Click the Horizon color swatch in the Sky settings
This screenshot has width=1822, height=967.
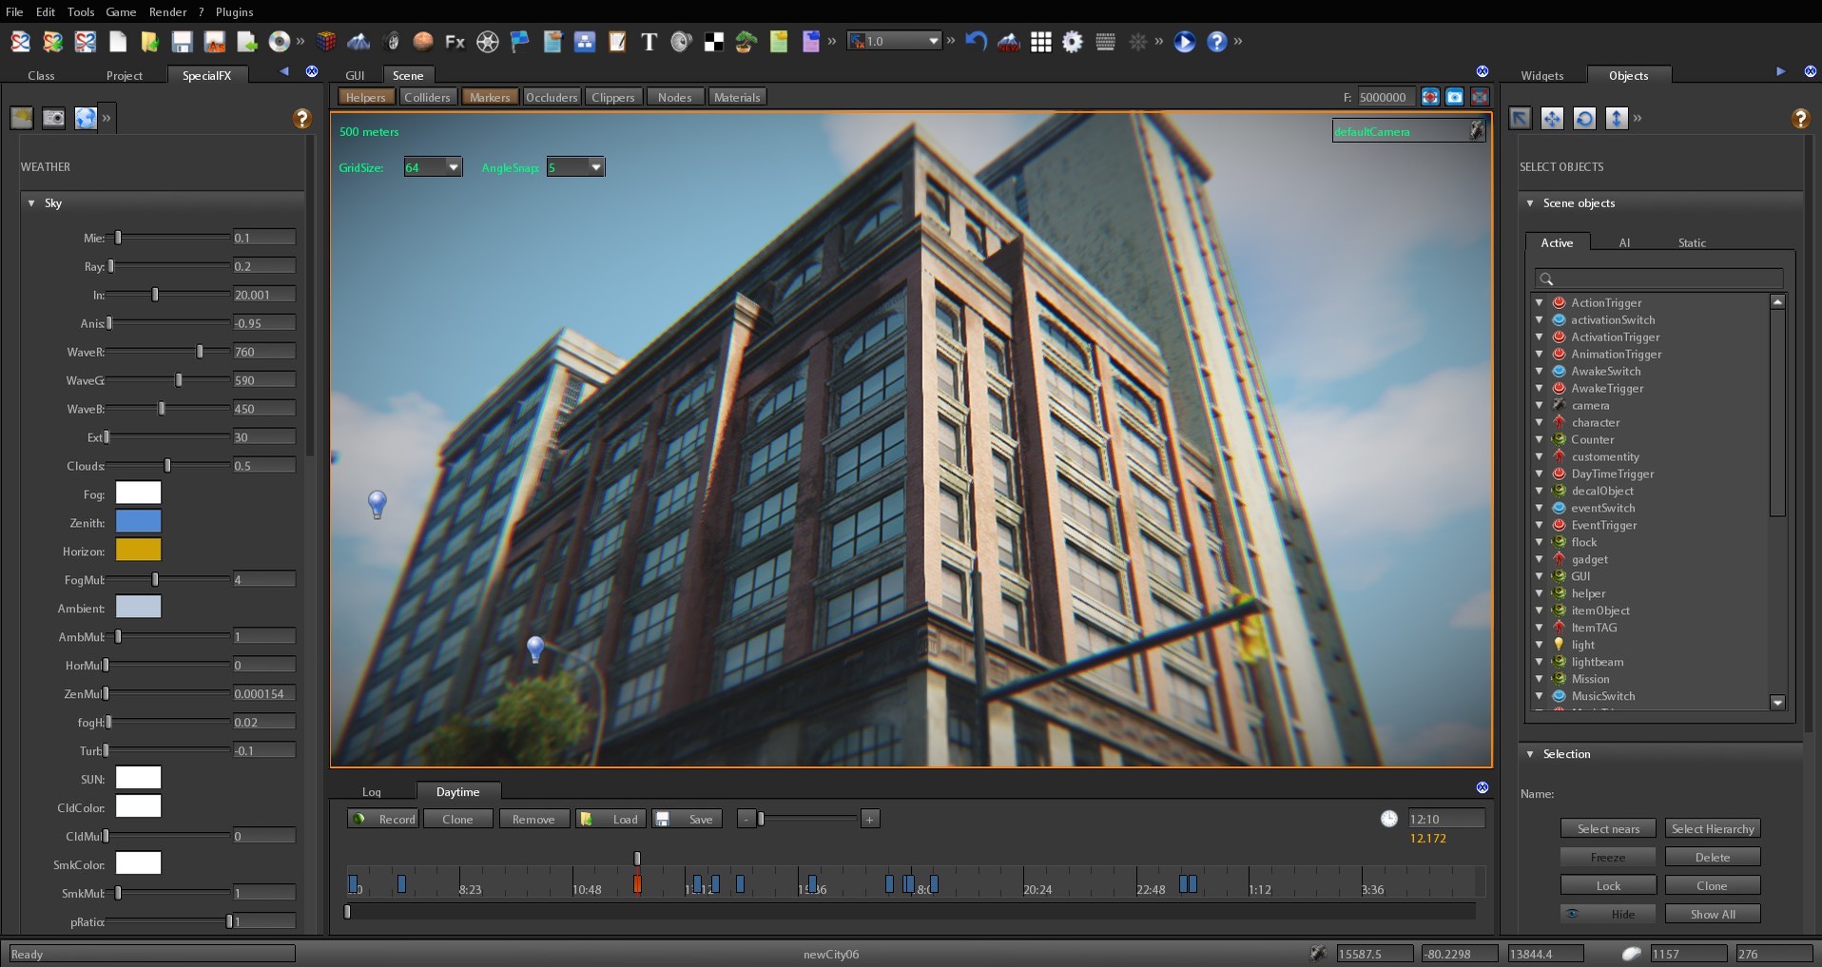pyautogui.click(x=137, y=550)
